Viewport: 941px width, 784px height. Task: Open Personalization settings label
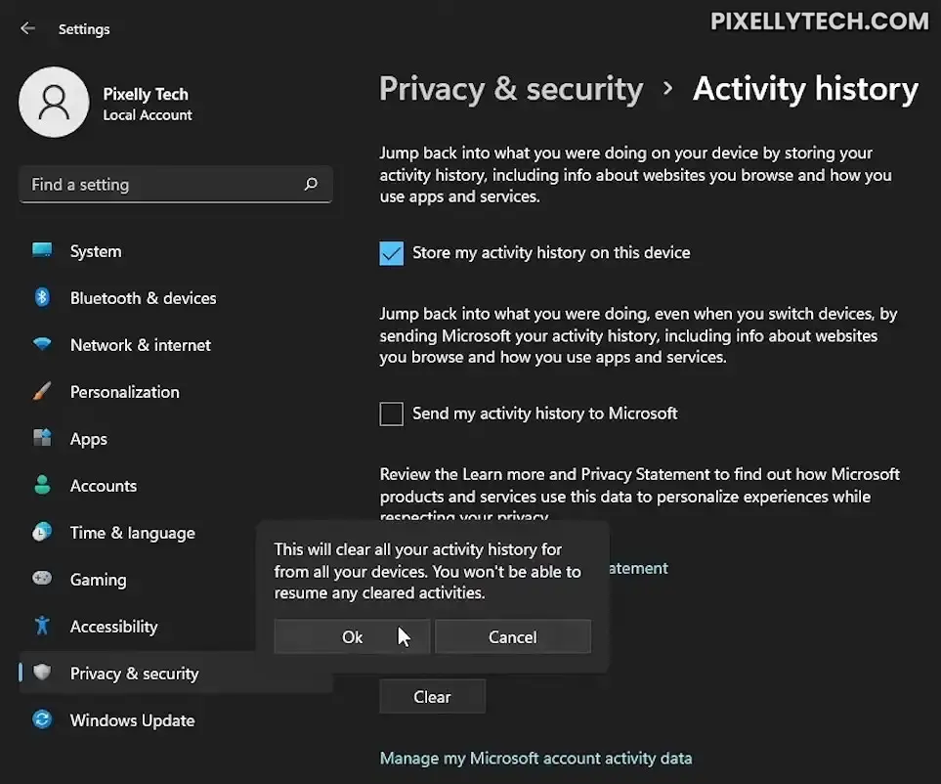click(x=125, y=392)
